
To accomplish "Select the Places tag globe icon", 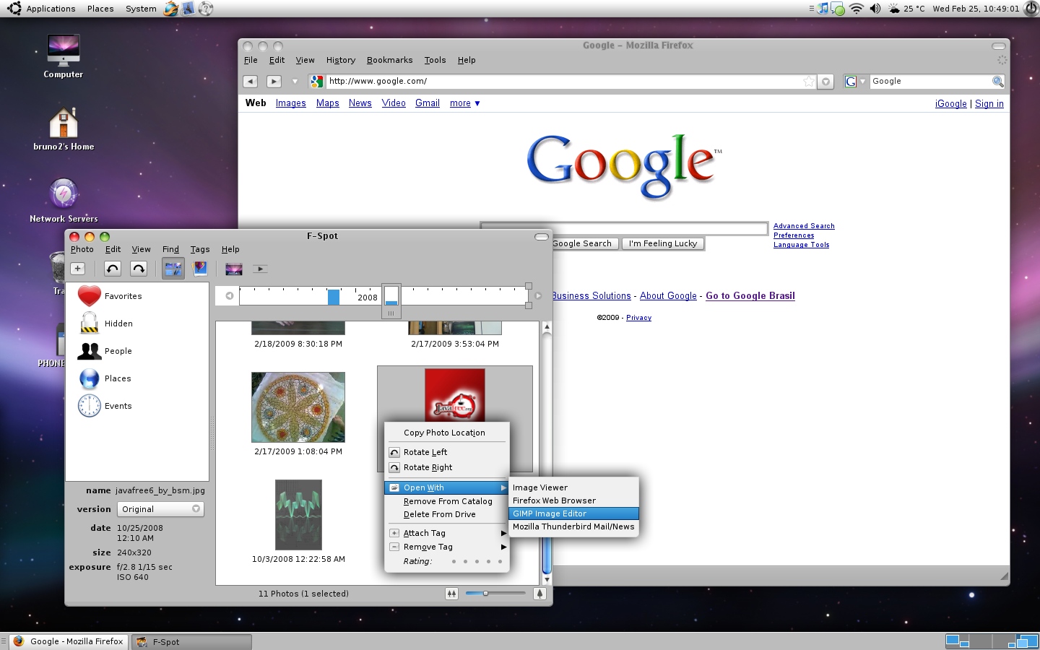I will click(89, 378).
